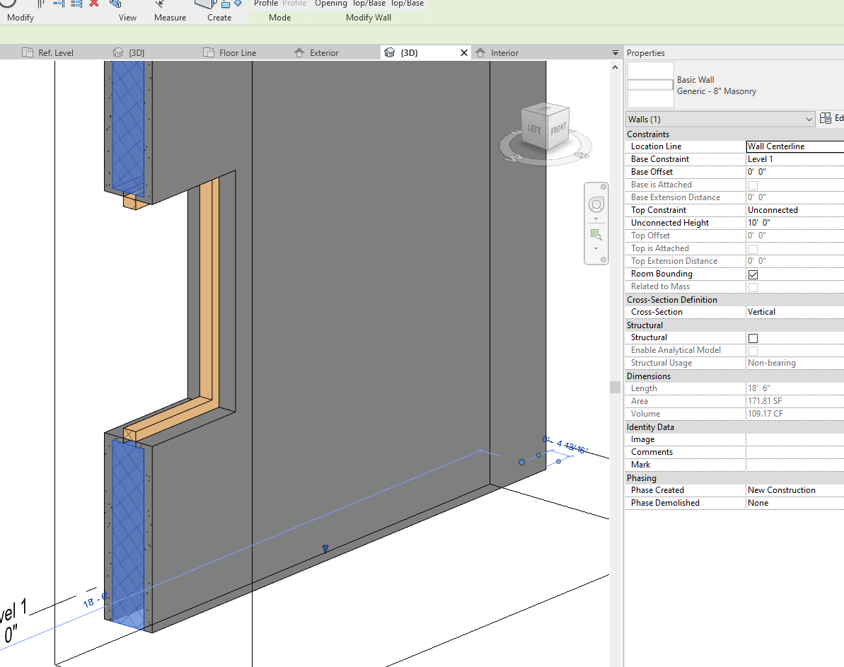Select the Delete tool in Modify panel
The height and width of the screenshot is (667, 844).
click(94, 5)
